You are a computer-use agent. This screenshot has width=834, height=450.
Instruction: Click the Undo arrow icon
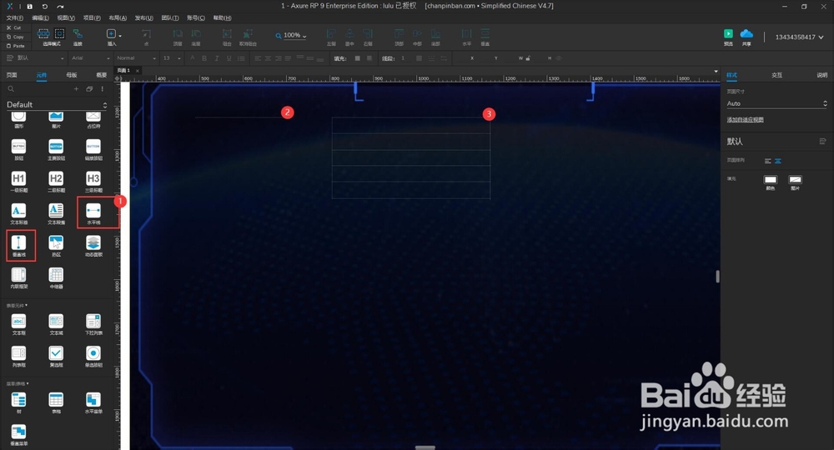pos(45,7)
